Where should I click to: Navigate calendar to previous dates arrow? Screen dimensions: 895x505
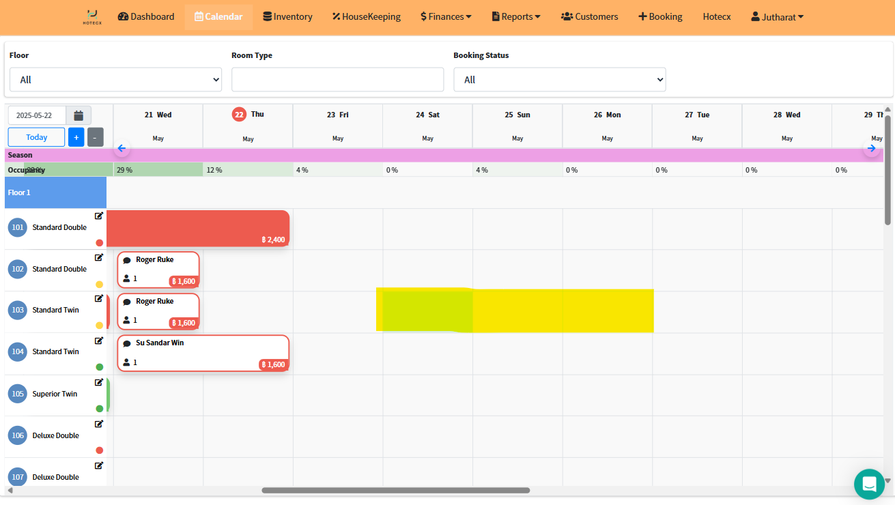(x=122, y=148)
